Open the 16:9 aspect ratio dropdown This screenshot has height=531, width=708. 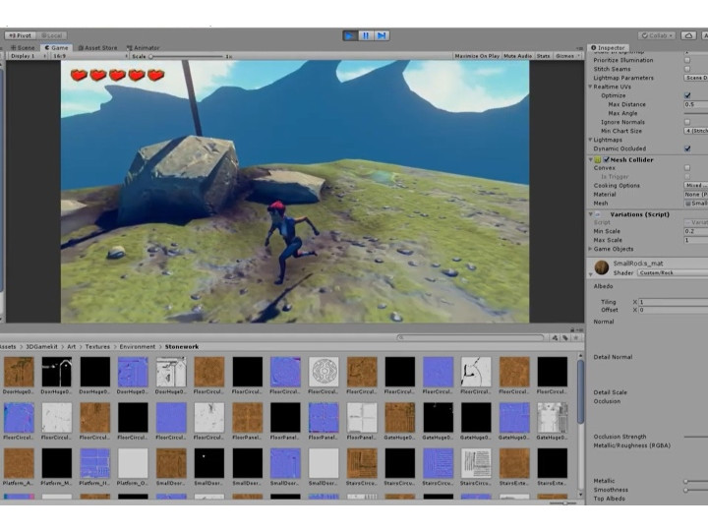point(89,56)
